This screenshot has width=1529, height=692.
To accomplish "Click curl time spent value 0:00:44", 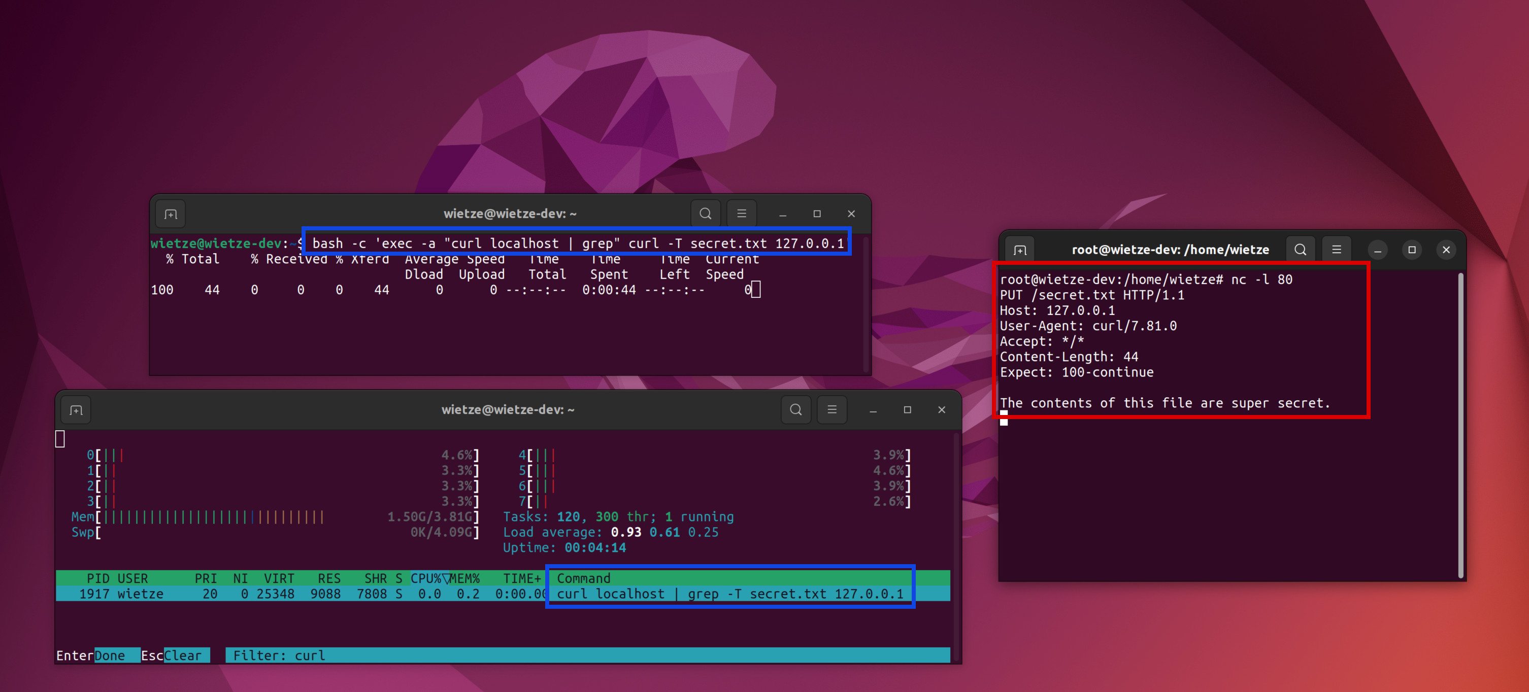I will tap(609, 289).
